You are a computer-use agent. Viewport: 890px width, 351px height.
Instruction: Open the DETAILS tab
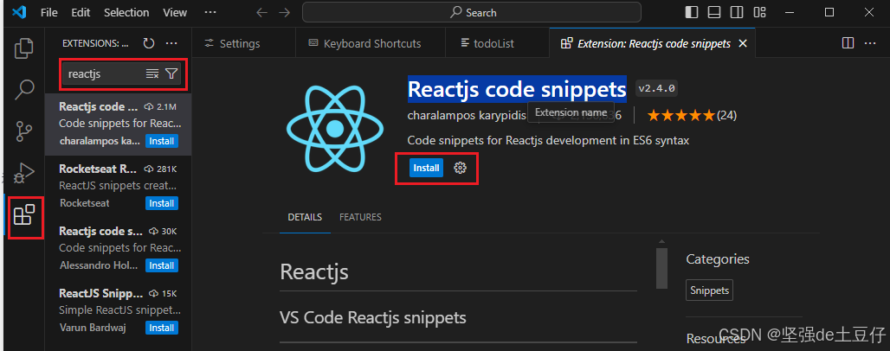pos(305,217)
